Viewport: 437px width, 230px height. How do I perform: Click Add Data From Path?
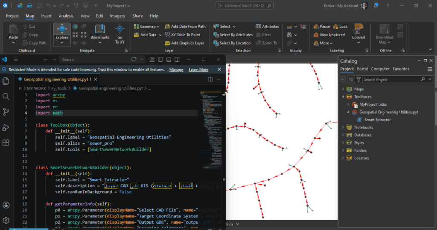pyautogui.click(x=185, y=26)
